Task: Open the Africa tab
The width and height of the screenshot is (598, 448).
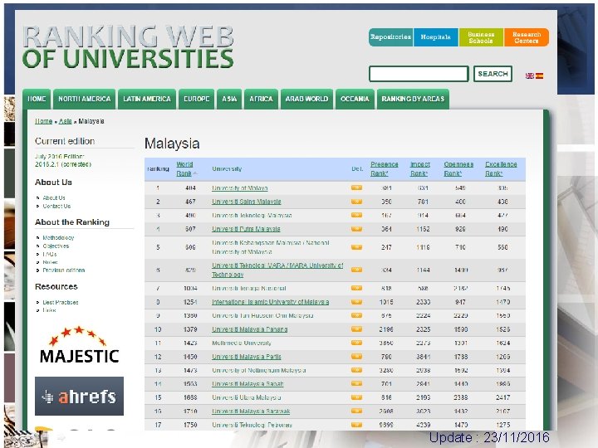Action: click(x=261, y=99)
